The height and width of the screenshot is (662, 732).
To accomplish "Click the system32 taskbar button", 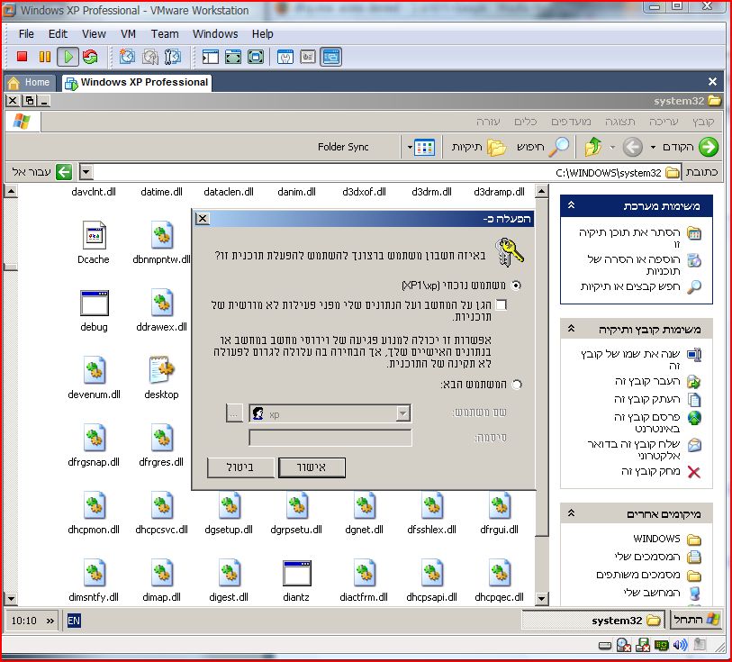I will (x=592, y=621).
